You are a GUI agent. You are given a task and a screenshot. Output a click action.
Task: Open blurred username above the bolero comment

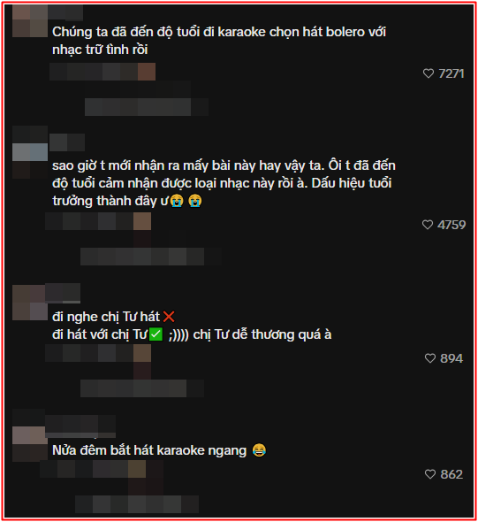click(x=65, y=12)
